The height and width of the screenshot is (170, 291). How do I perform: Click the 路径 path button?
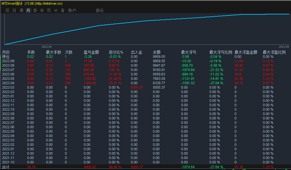[100, 10]
